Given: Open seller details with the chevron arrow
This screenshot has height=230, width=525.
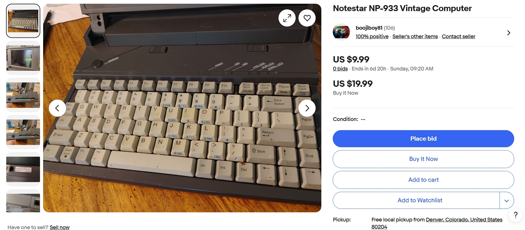Looking at the screenshot, I should click(508, 33).
